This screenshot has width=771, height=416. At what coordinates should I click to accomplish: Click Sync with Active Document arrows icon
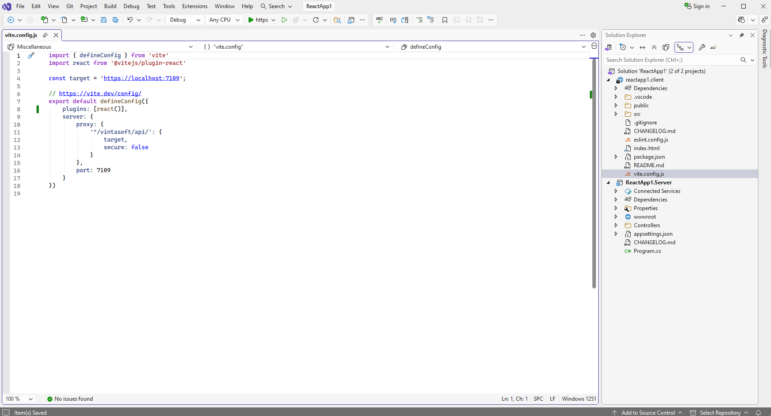click(x=642, y=47)
